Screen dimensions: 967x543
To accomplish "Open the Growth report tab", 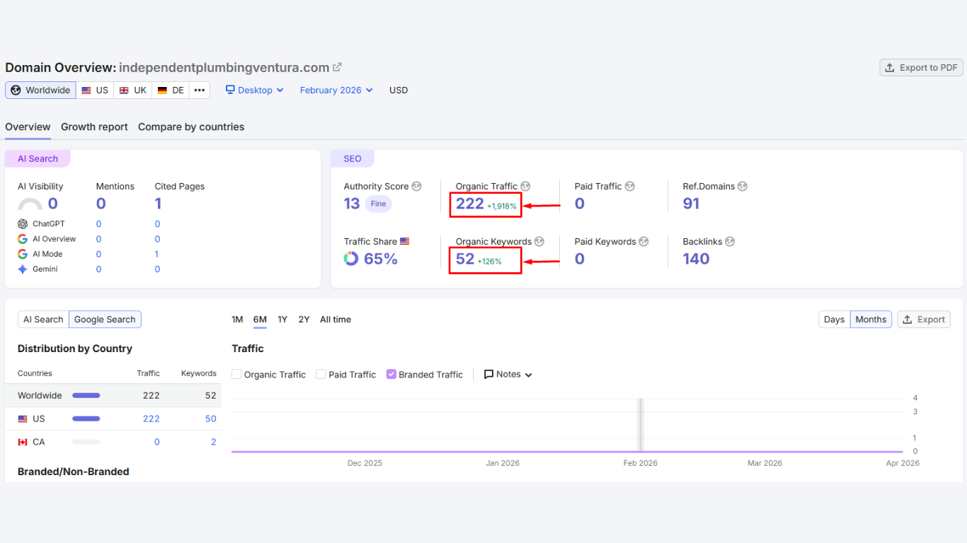I will pos(94,127).
